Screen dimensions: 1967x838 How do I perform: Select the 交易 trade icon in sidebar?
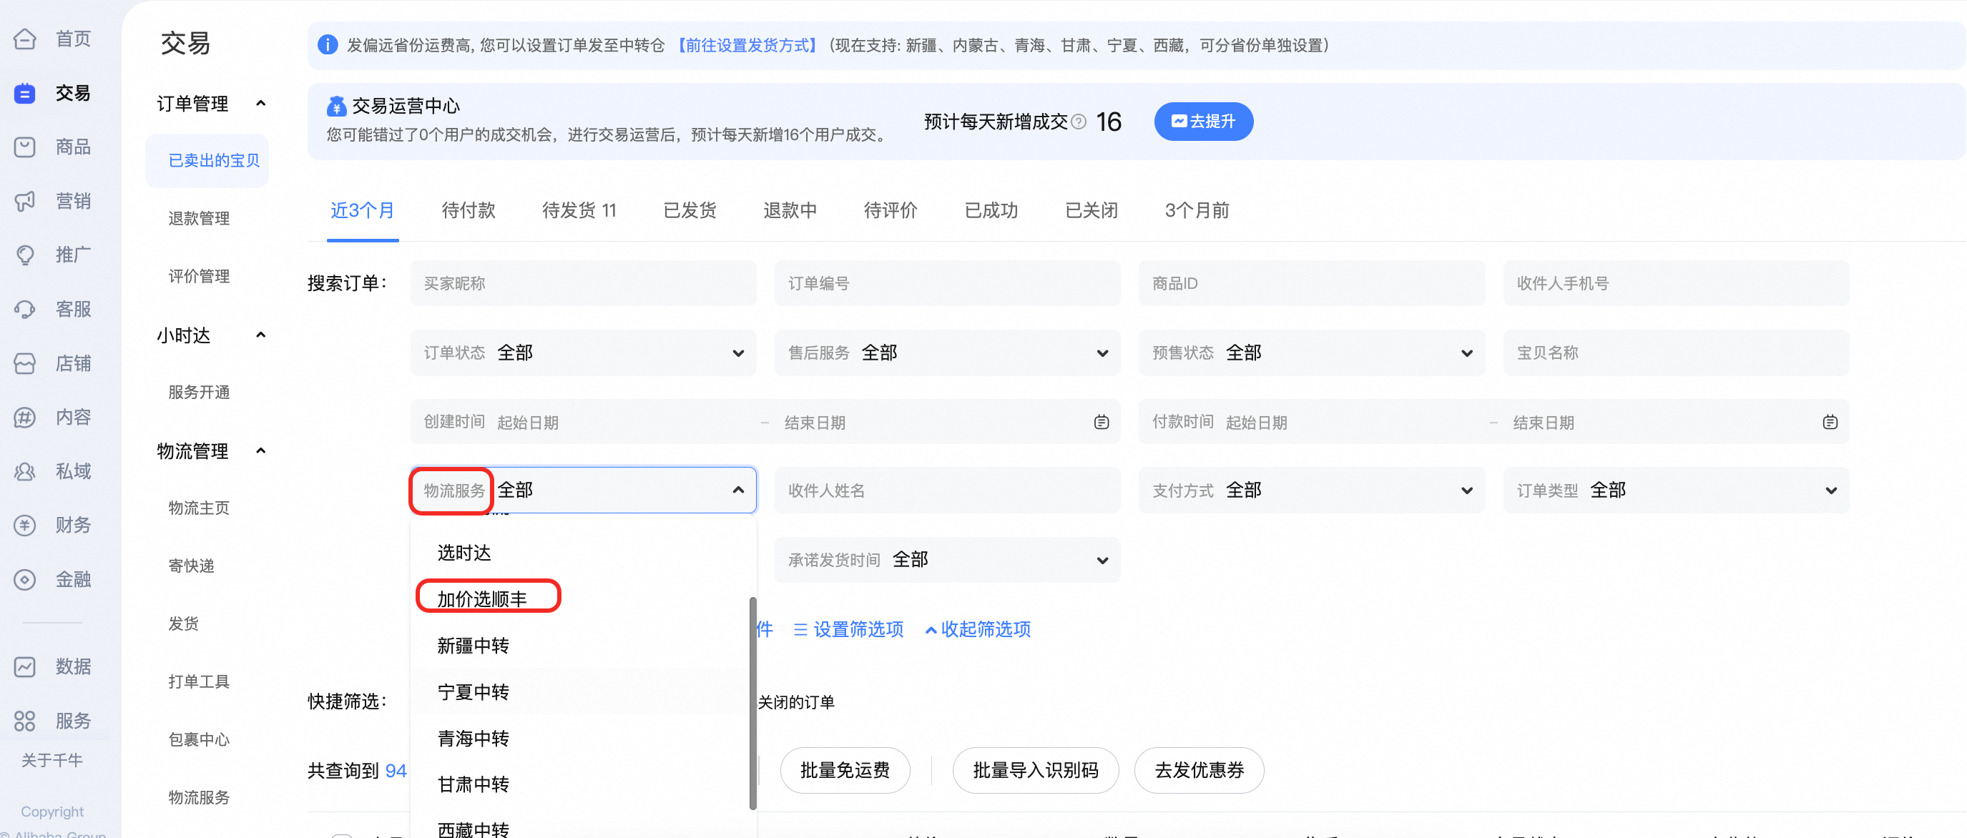[24, 93]
